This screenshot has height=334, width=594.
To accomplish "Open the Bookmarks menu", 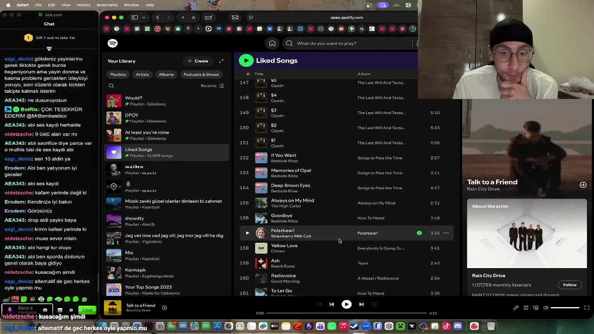I will [107, 5].
